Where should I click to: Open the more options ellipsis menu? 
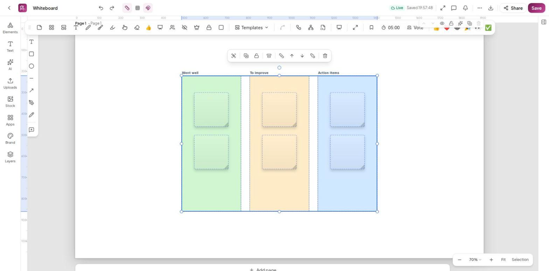tap(479, 8)
